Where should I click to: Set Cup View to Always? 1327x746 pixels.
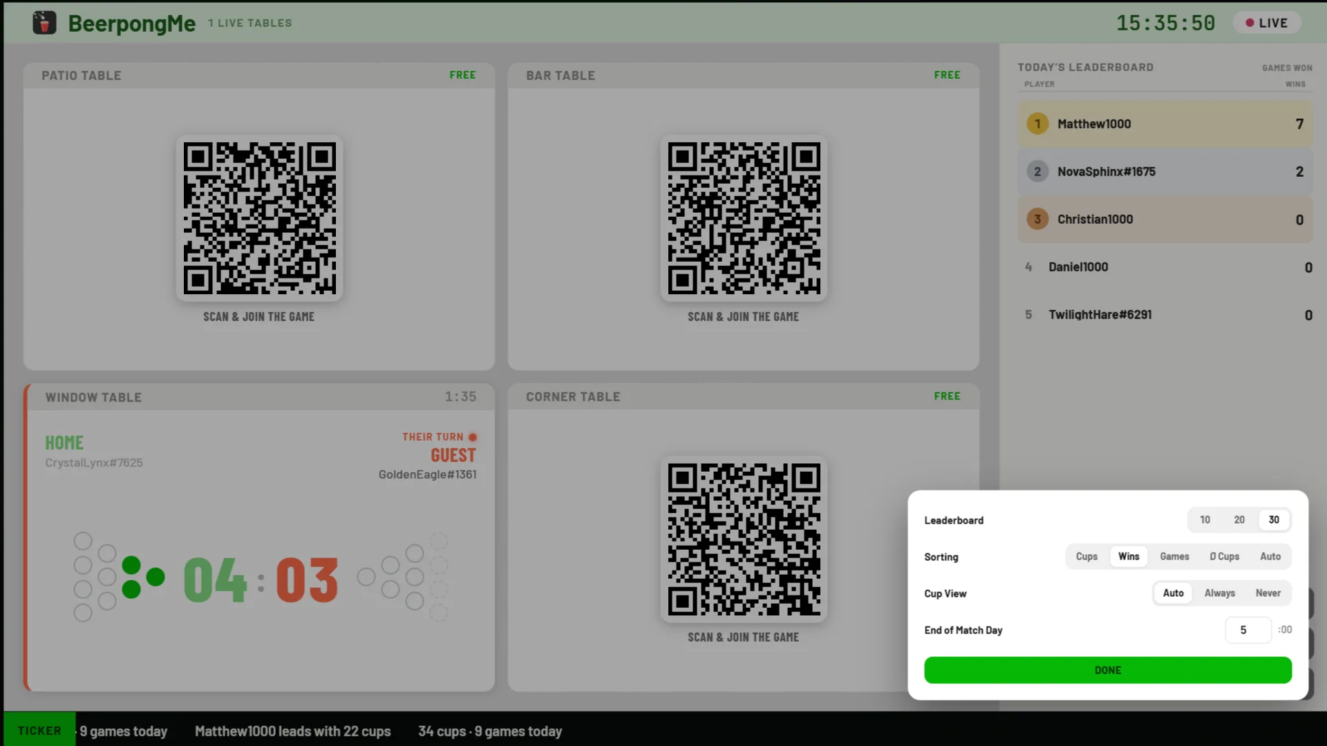1219,593
